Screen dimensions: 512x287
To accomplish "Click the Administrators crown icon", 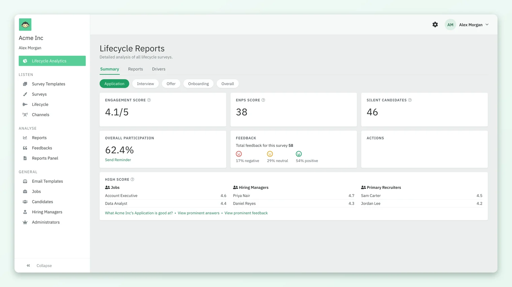I will [25, 222].
